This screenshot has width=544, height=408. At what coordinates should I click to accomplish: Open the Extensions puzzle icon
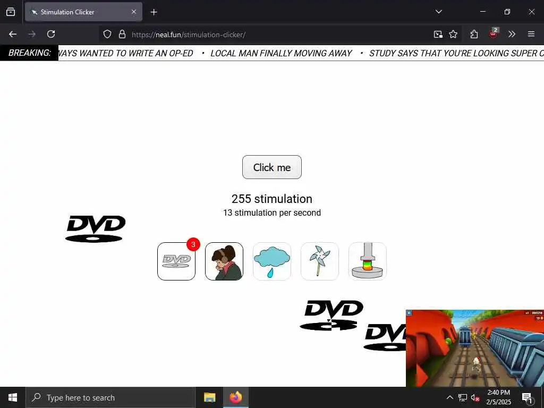click(474, 34)
